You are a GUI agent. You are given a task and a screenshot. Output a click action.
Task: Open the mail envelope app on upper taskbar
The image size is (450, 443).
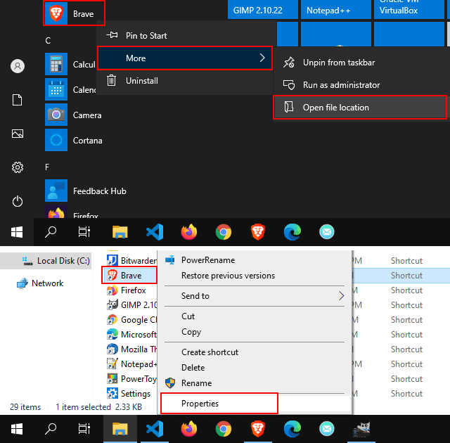point(327,232)
